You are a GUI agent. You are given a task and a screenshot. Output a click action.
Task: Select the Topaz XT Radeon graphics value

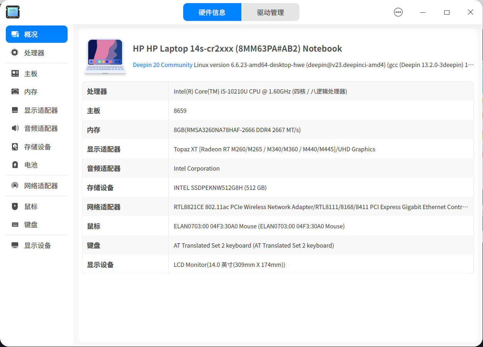coord(275,149)
